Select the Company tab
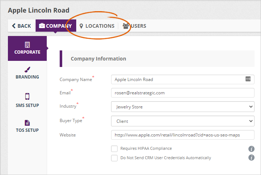The height and width of the screenshot is (175, 261). tap(56, 26)
